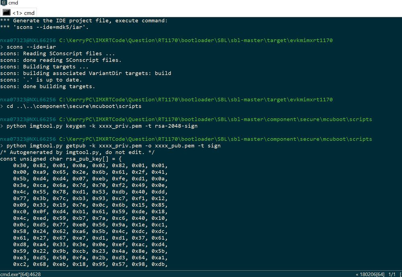
Task: Click the imgtool.py getpub command line
Action: [x=113, y=146]
